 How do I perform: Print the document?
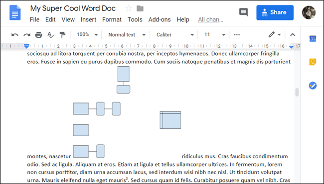(39, 35)
